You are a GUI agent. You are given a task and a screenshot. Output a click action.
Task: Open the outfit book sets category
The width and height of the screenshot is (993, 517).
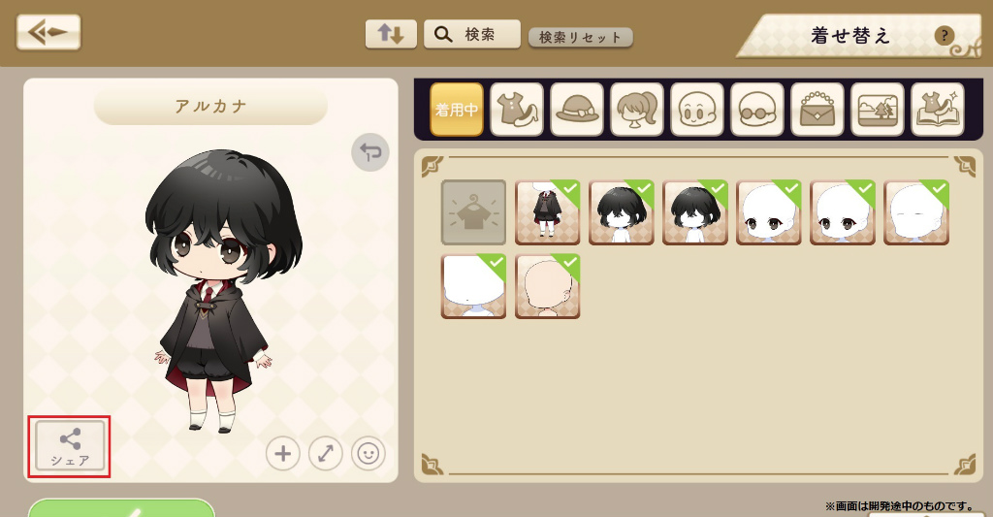938,110
